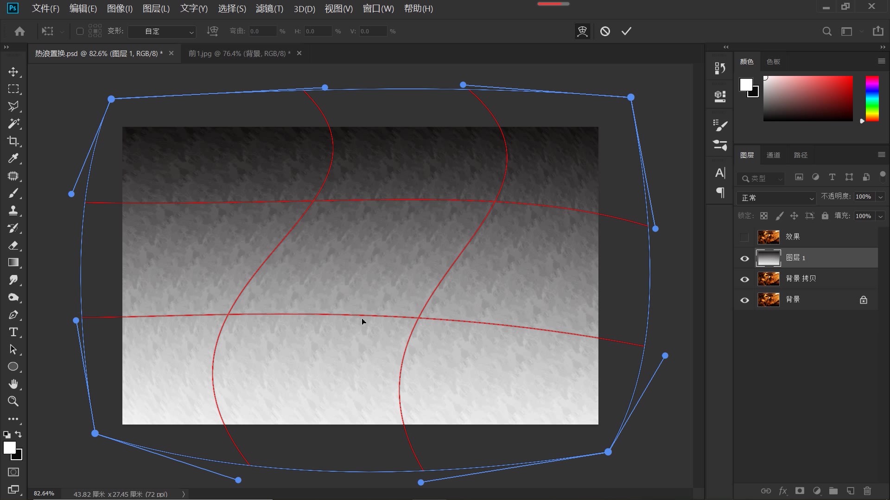Switch to the 前1.jpg document tab
The width and height of the screenshot is (890, 500).
point(239,54)
